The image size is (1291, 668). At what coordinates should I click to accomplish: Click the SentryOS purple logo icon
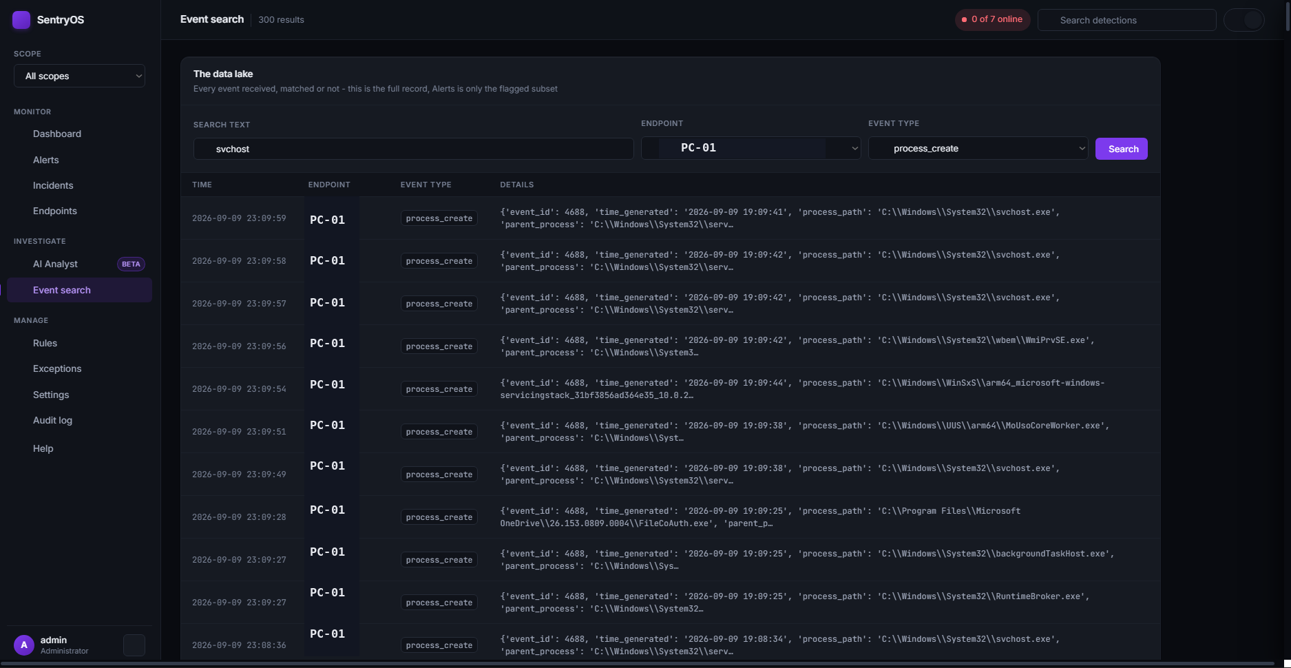coord(21,20)
